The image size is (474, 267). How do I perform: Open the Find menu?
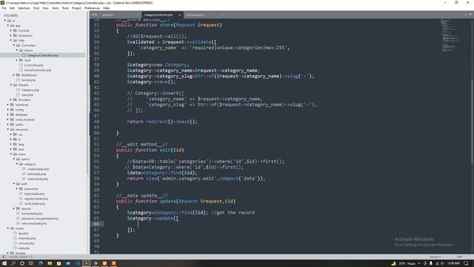(36, 8)
